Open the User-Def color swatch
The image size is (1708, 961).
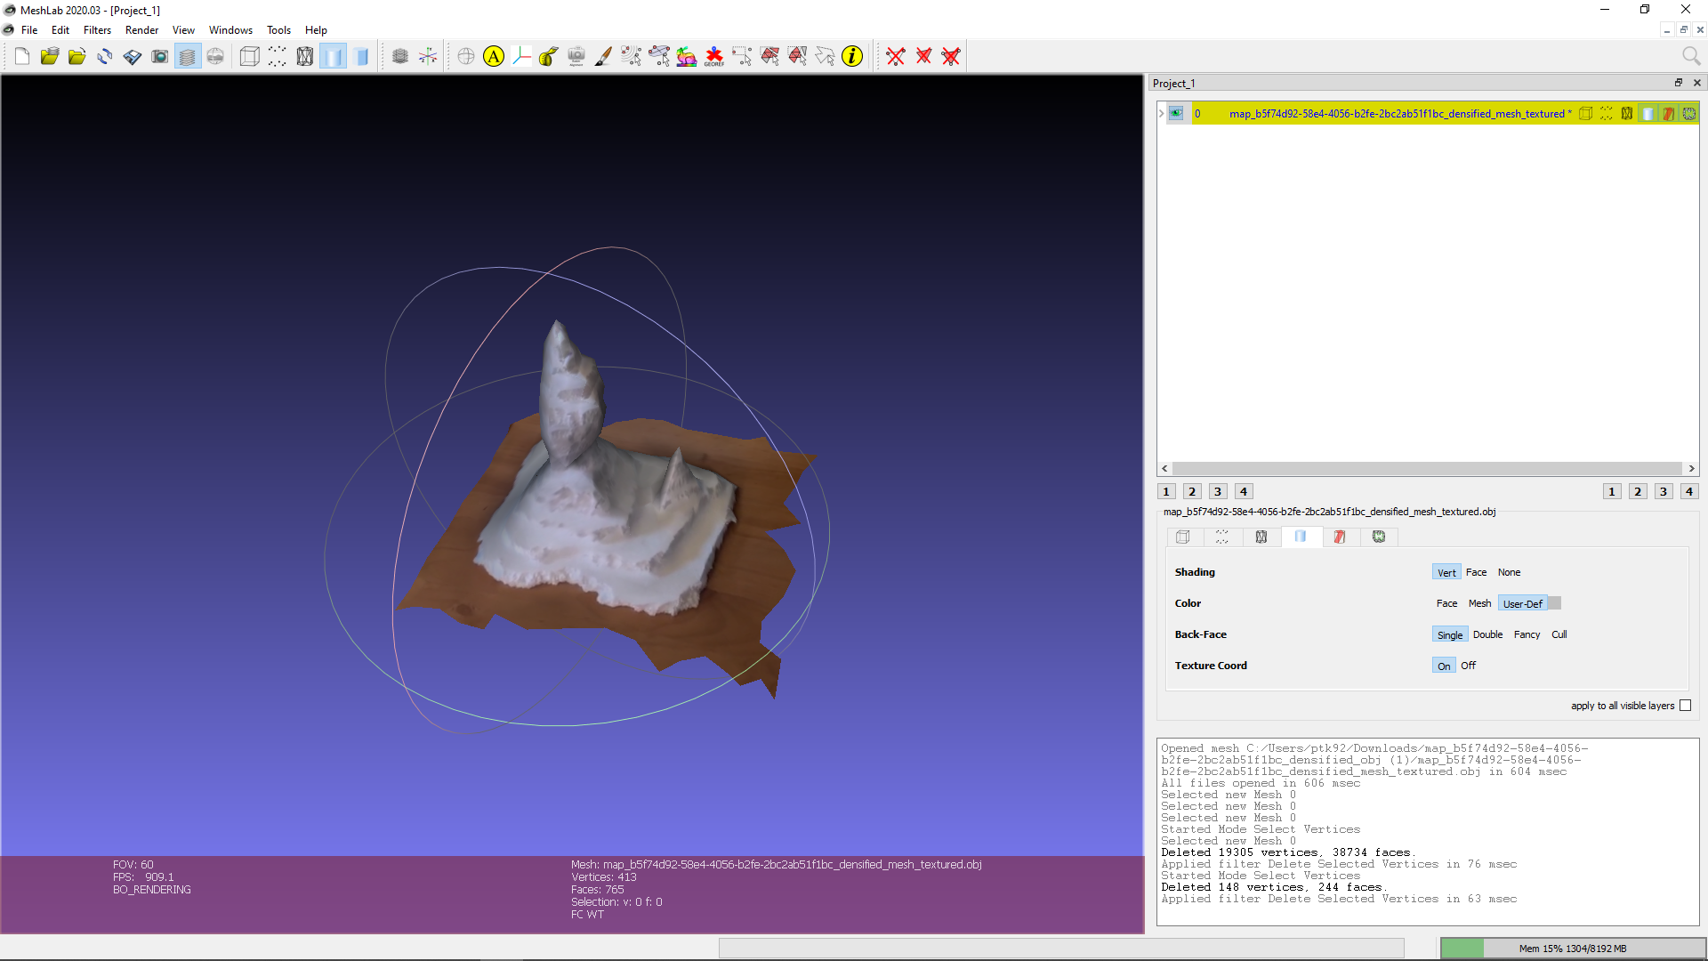(x=1553, y=603)
